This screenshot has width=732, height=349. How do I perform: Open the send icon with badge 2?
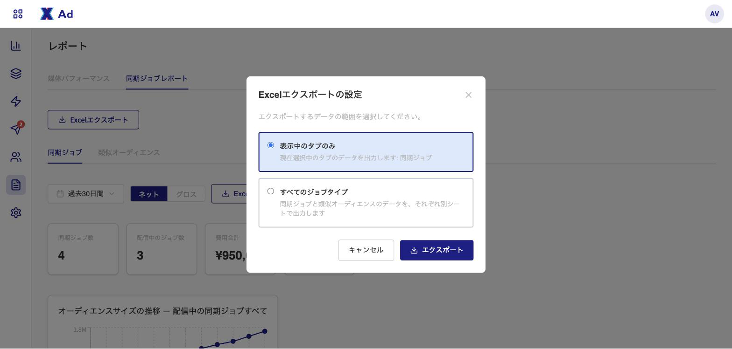pyautogui.click(x=16, y=129)
